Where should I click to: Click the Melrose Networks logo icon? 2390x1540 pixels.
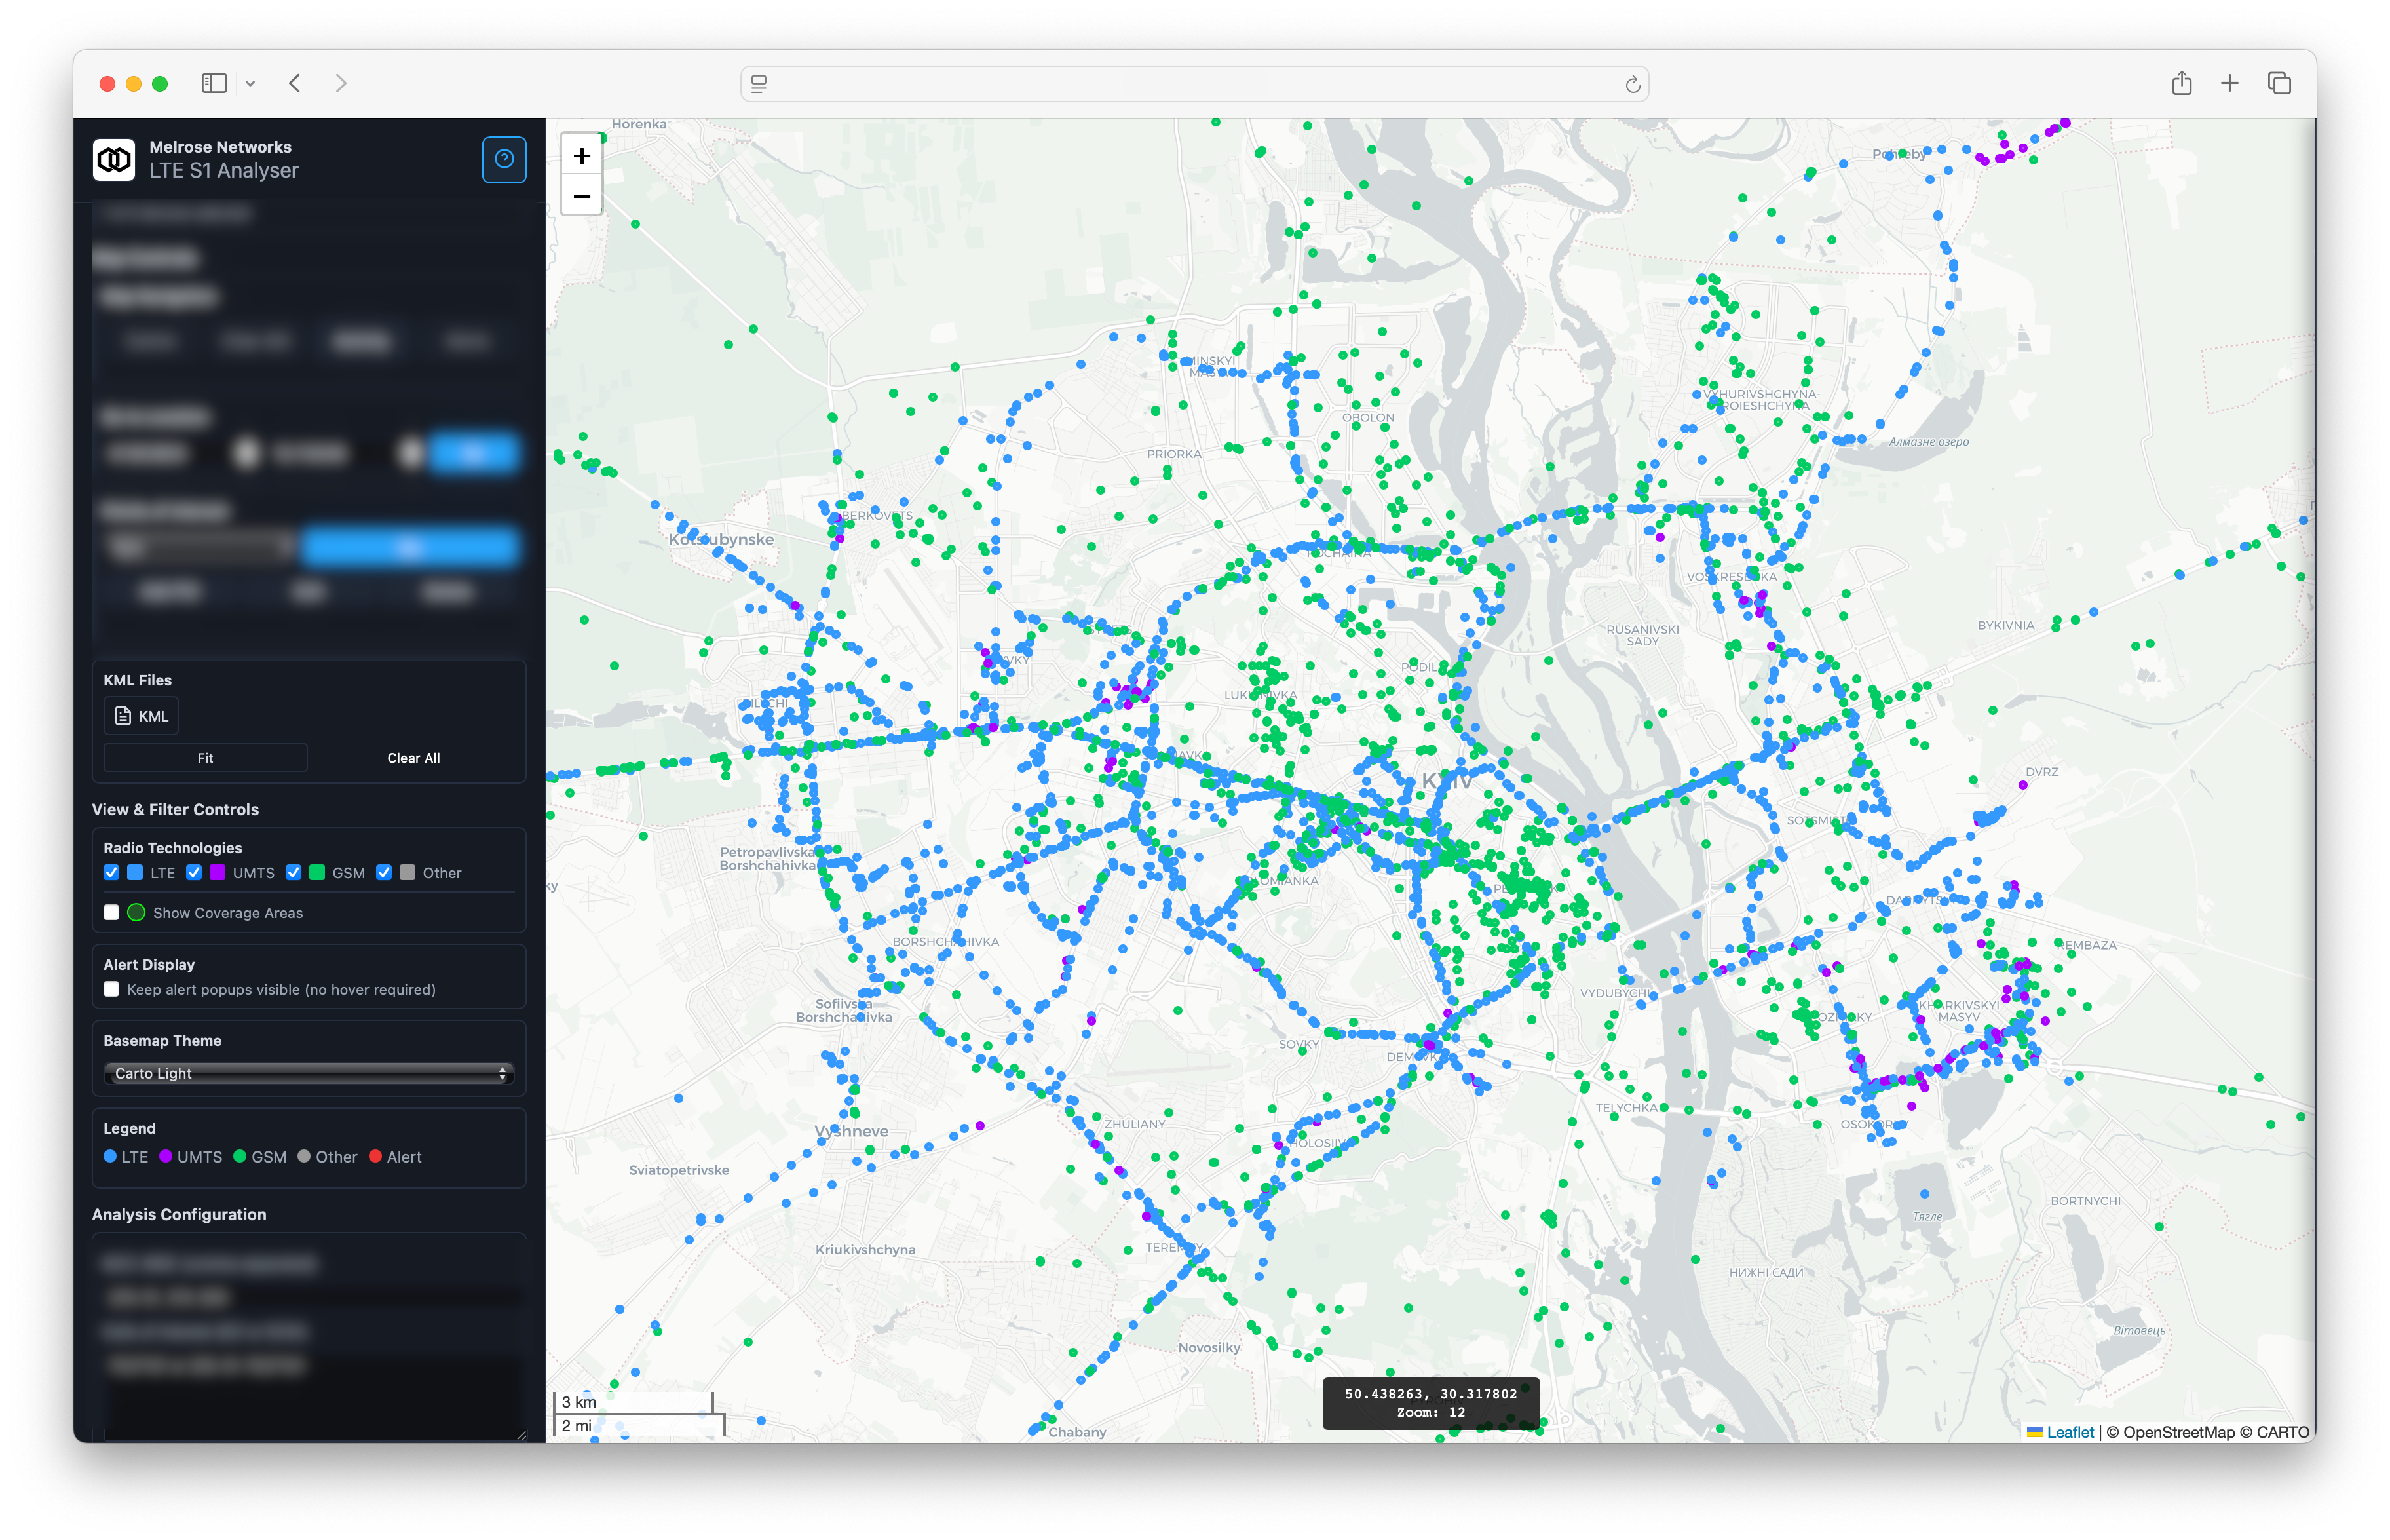click(114, 159)
